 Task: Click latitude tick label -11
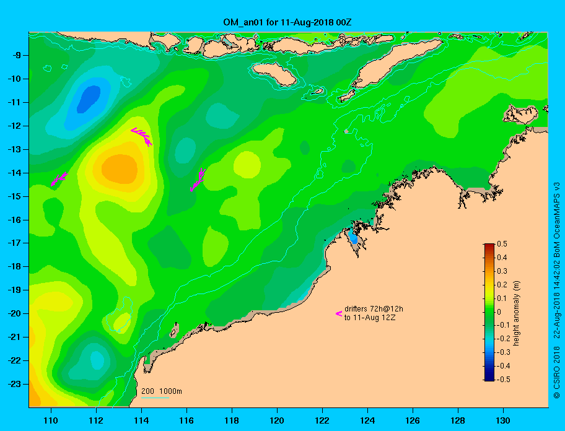(15, 102)
